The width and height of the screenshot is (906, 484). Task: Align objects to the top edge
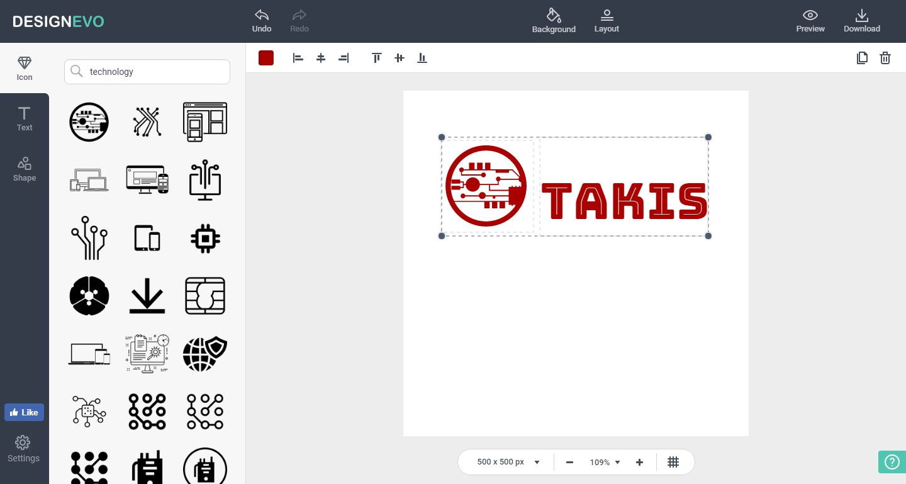point(377,58)
